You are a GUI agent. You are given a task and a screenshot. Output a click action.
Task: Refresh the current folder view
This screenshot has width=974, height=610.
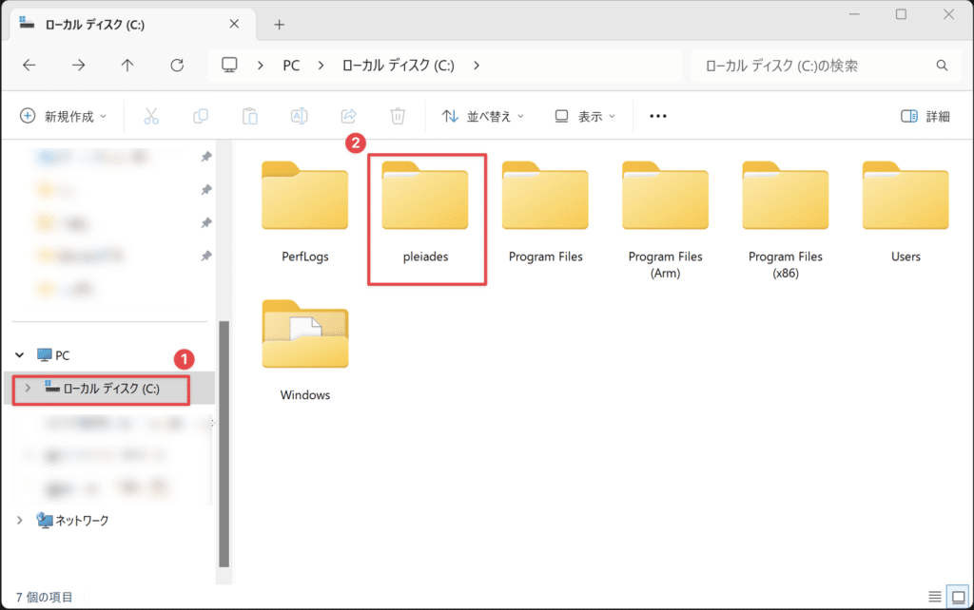point(177,66)
